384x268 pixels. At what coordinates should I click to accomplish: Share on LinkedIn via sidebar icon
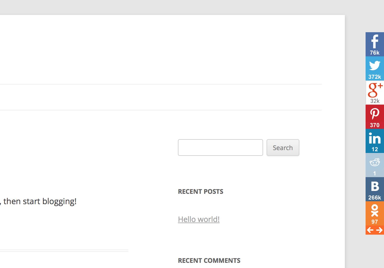pos(375,138)
